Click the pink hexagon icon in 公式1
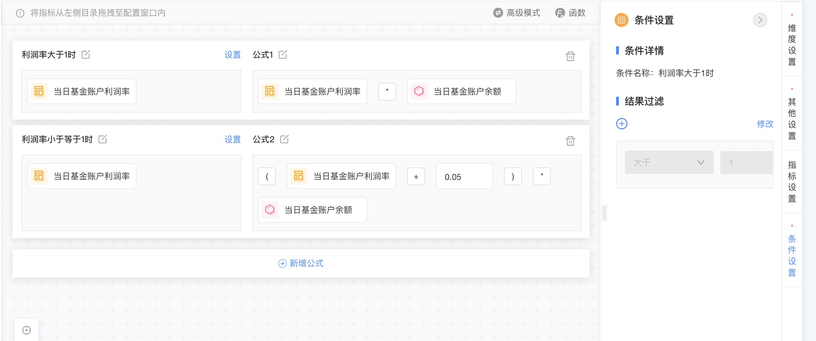The height and width of the screenshot is (341, 816). tap(419, 91)
